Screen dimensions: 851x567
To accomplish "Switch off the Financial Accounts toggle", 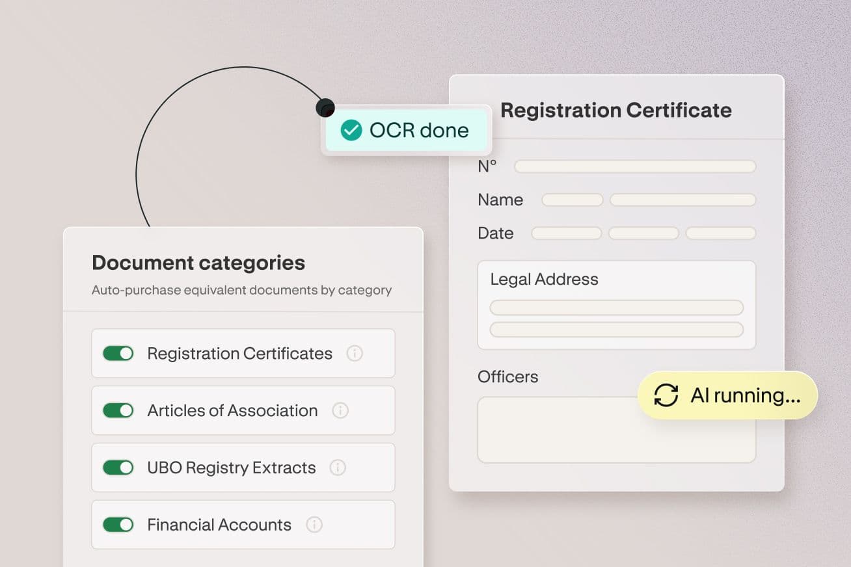I will coord(118,525).
